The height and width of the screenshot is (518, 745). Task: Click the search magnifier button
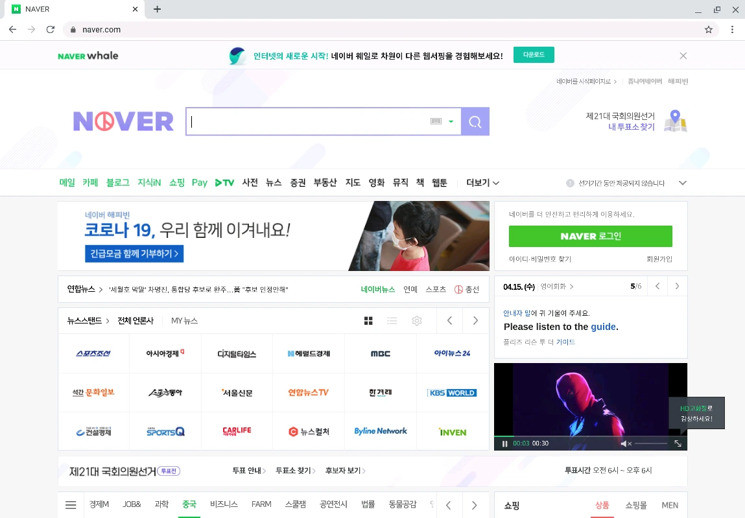click(x=475, y=122)
